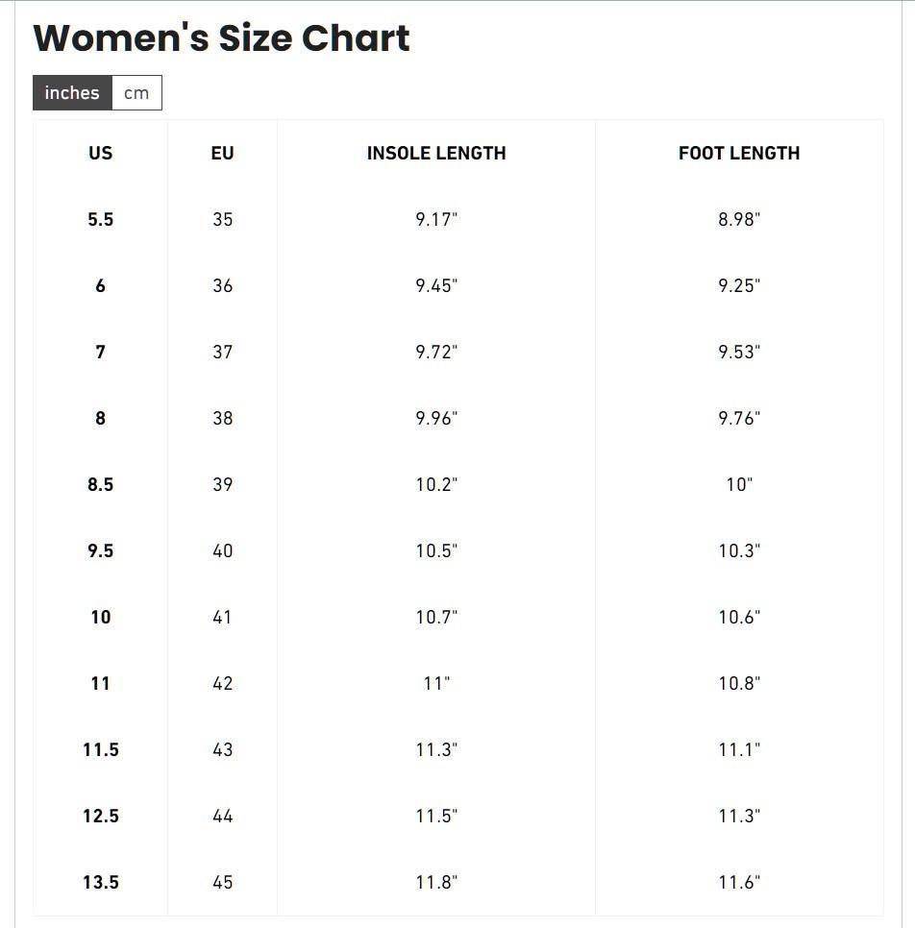
Task: Select US size 6 cell
Action: coord(101,286)
